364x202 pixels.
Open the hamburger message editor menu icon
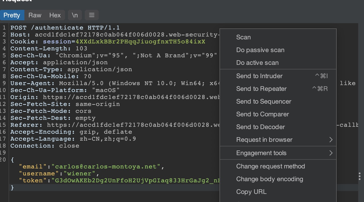coord(91,15)
